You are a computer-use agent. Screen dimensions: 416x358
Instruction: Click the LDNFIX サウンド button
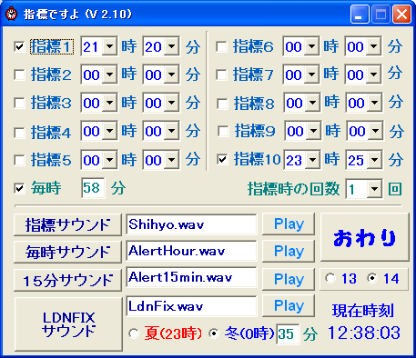point(68,324)
